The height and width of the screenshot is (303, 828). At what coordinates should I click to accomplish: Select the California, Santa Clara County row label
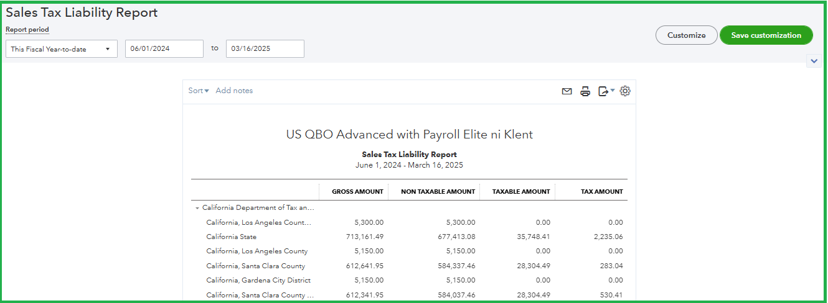click(x=256, y=266)
